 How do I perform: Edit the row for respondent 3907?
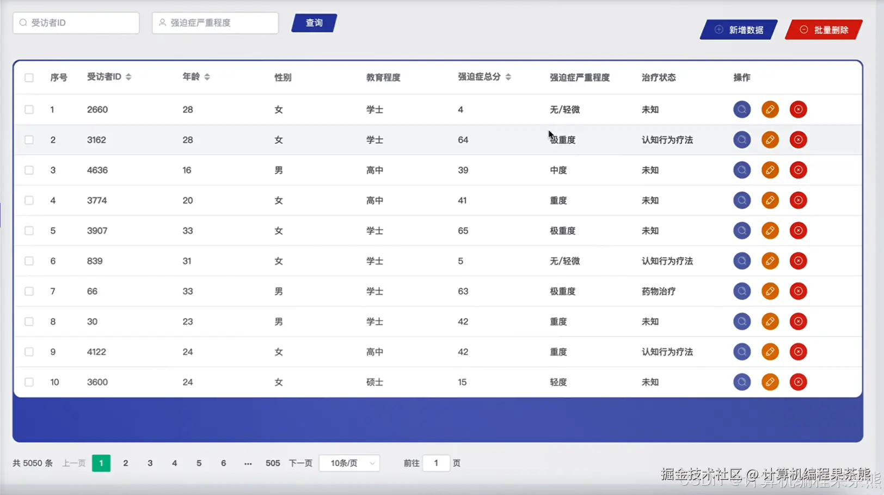[770, 230]
